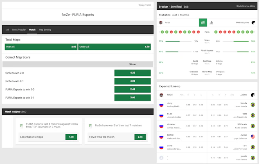Image resolution: width=259 pixels, height=164 pixels.
Task: Select the Match tab
Action: coord(32,30)
